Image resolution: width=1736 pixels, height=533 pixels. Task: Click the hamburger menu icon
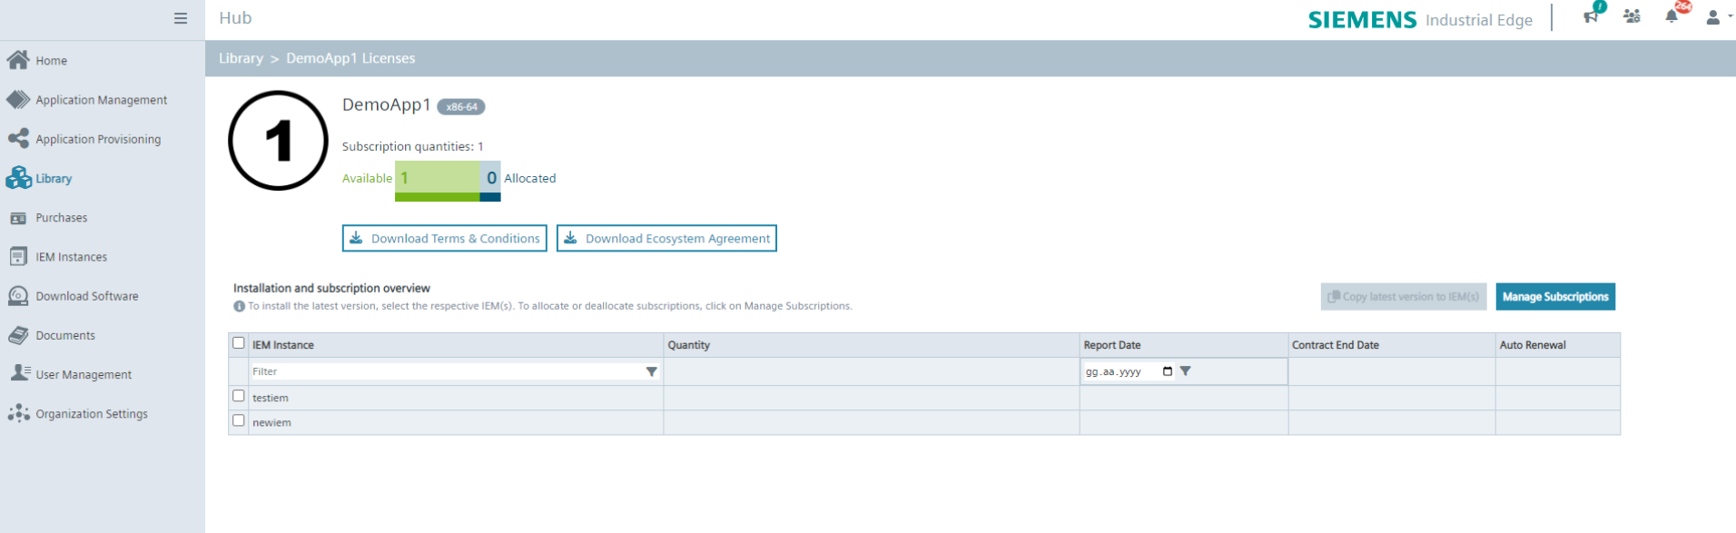pyautogui.click(x=181, y=18)
